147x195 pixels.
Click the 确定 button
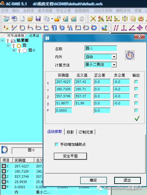(x=93, y=180)
